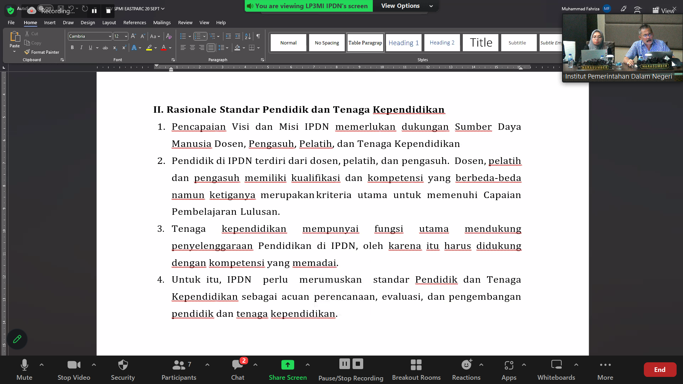Apply the Heading 1 style
683x384 pixels.
(403, 43)
